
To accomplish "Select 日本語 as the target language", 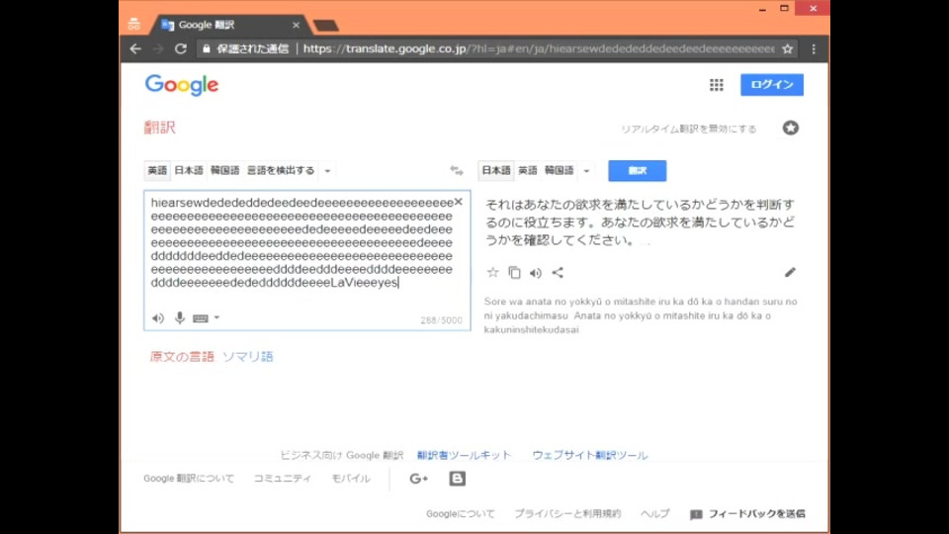I will (x=496, y=171).
